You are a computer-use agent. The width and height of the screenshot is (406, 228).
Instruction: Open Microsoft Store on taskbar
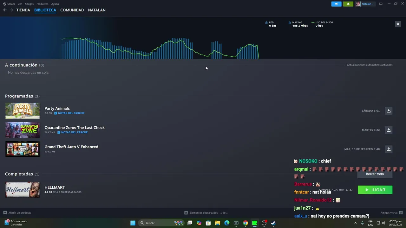[x=208, y=223]
